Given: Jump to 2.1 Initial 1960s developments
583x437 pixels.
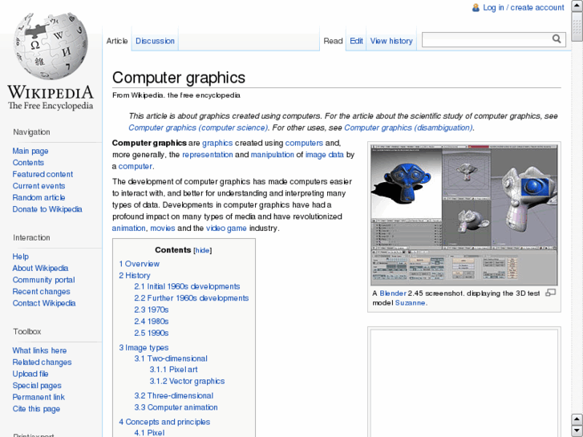Looking at the screenshot, I should click(x=187, y=286).
